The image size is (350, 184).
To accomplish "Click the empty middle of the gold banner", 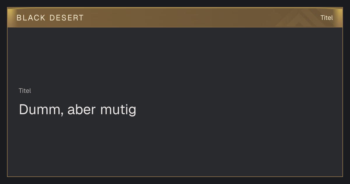I will click(x=175, y=18).
